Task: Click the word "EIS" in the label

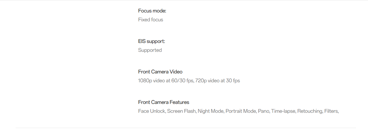Action: tap(142, 41)
